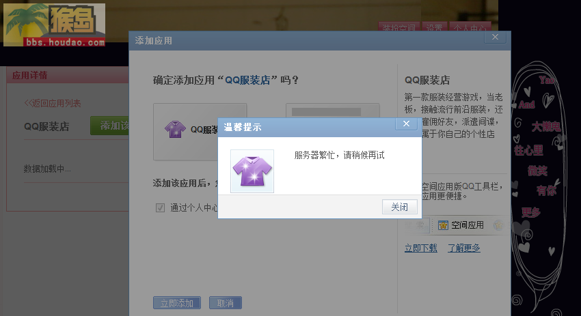Click the QQ服装店 title in the 应用详情 panel

46,126
